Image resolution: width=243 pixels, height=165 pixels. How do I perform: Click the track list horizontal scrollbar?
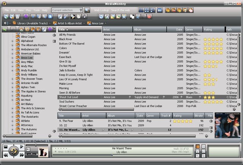coord(98,109)
